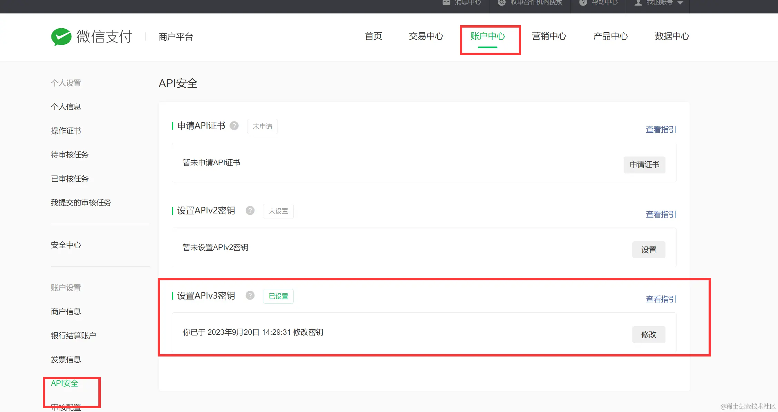Click 修改 button for APIv3 key
The image size is (778, 412).
[x=648, y=335]
